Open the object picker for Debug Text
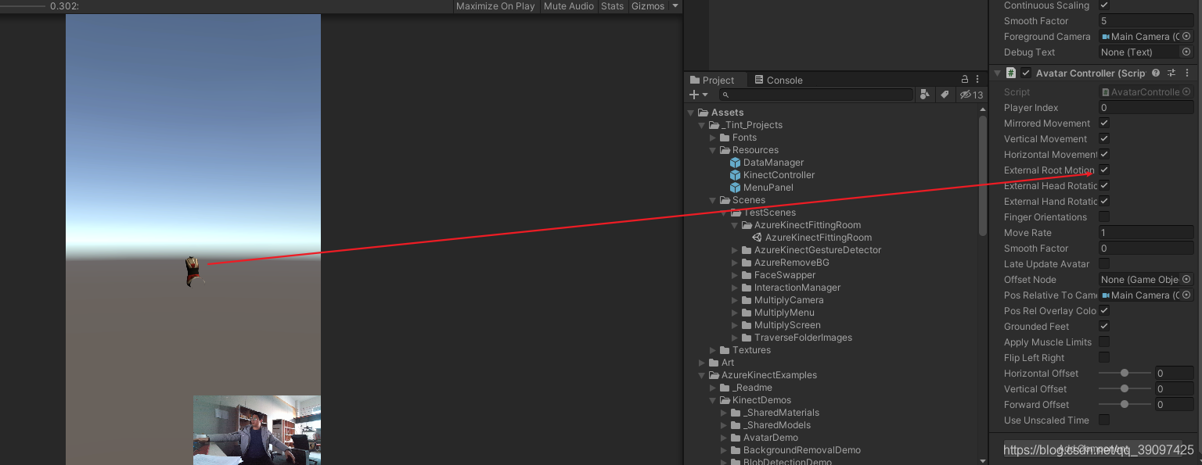The width and height of the screenshot is (1202, 465). click(x=1187, y=52)
